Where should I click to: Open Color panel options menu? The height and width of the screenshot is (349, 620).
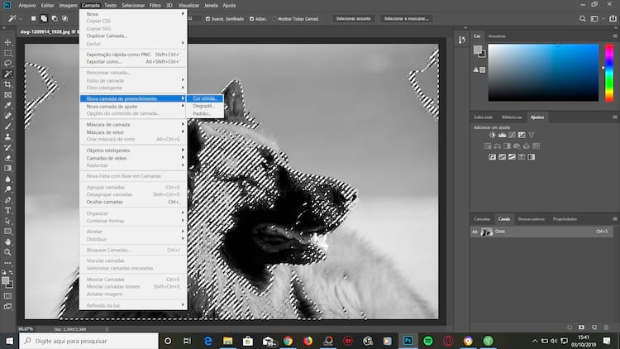pos(615,36)
